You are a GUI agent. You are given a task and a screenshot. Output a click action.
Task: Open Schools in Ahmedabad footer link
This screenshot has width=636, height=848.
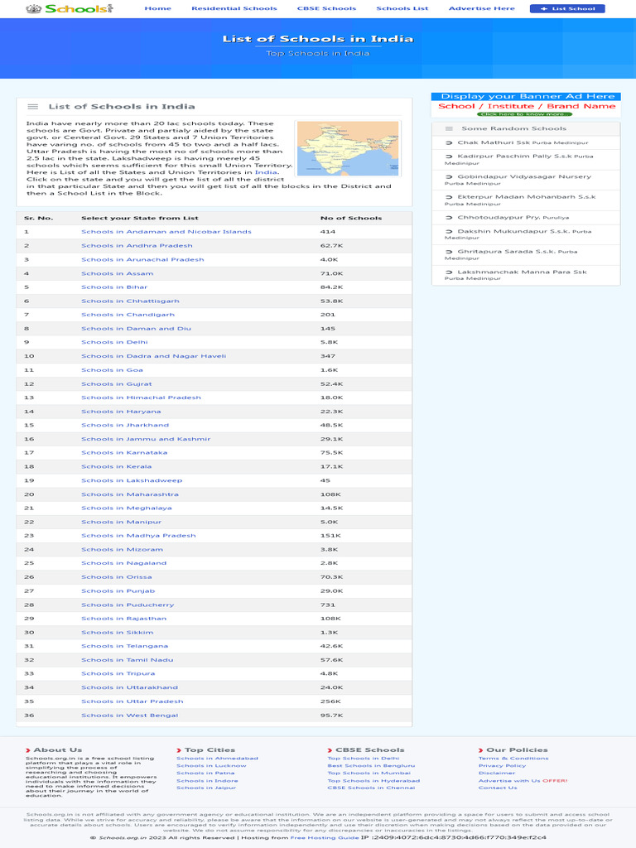tap(218, 759)
